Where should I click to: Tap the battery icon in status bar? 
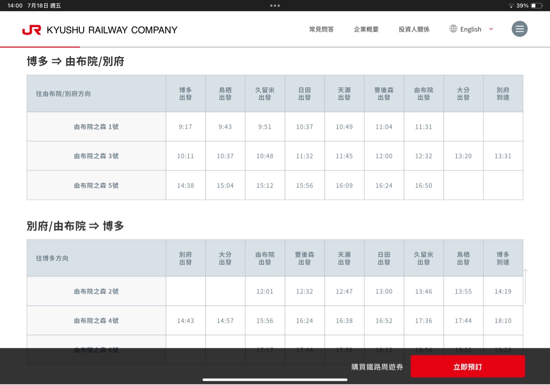[536, 6]
